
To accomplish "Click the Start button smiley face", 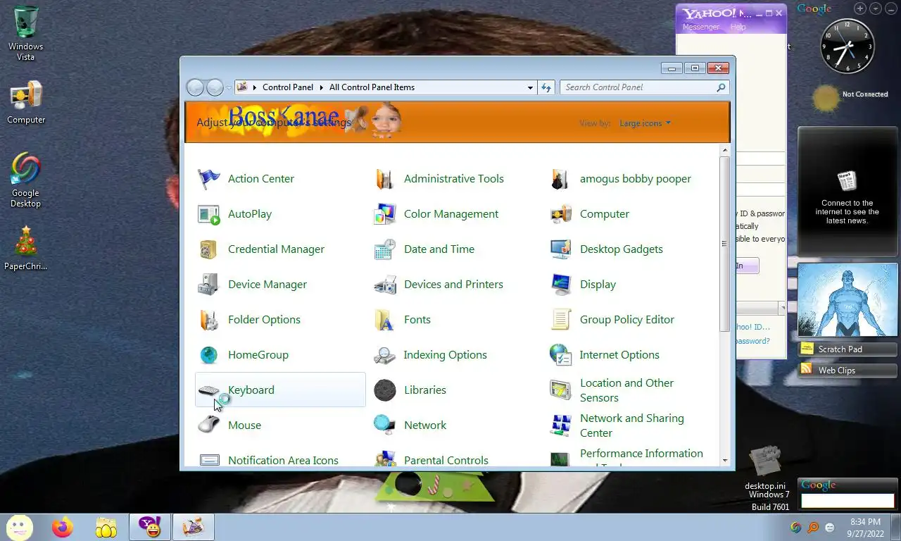I will pyautogui.click(x=19, y=527).
